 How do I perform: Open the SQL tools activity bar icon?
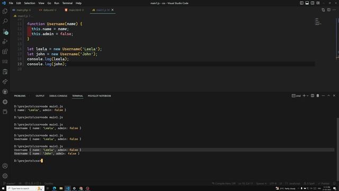(x=5, y=62)
